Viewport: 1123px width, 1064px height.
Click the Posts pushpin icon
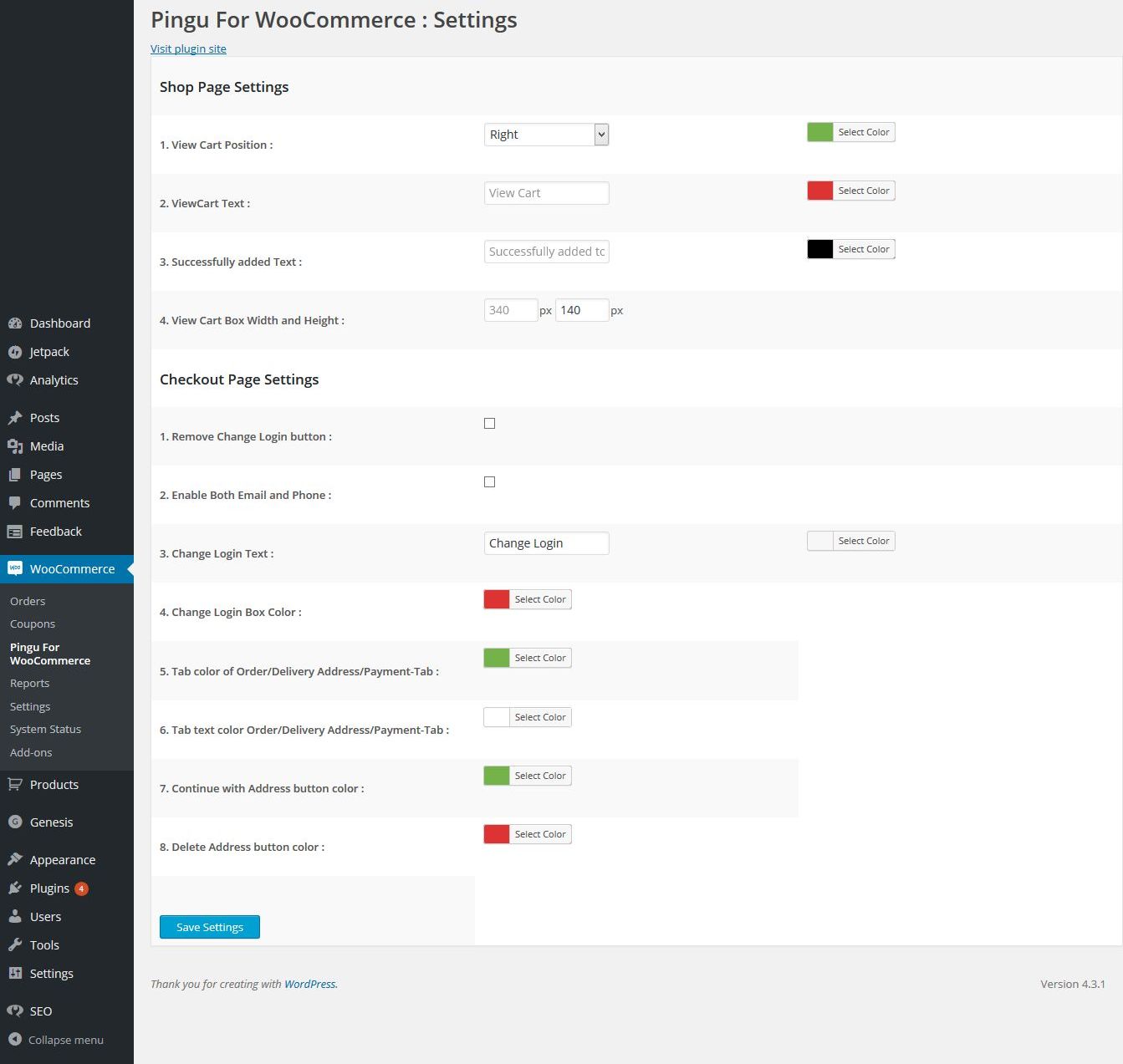[x=15, y=418]
